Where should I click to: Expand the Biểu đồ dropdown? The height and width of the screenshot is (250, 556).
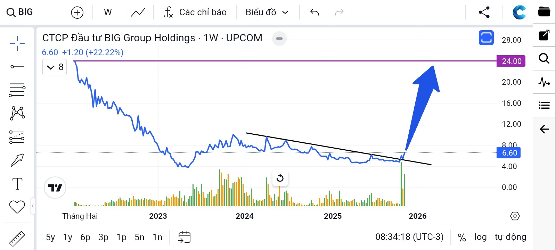click(267, 12)
